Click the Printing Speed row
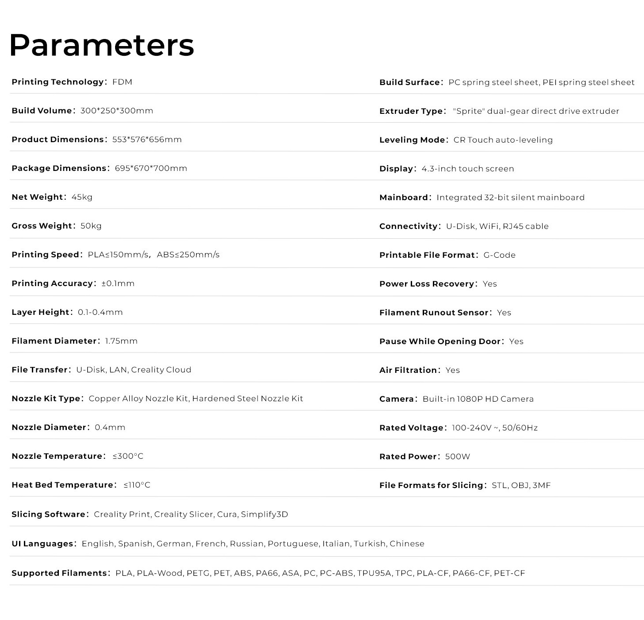The width and height of the screenshot is (644, 620). point(116,255)
